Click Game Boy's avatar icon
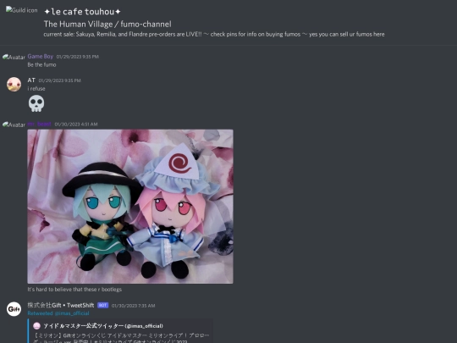Screen dimensions: 457x343 (14, 58)
